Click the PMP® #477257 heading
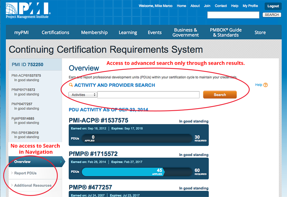The width and height of the screenshot is (287, 197). pos(90,187)
